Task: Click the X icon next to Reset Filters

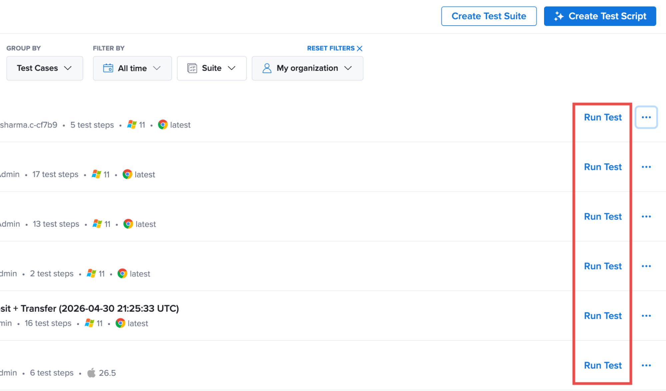Action: 359,49
